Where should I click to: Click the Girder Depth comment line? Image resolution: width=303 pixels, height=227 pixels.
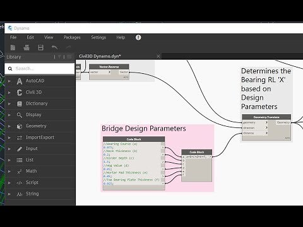(x=119, y=158)
